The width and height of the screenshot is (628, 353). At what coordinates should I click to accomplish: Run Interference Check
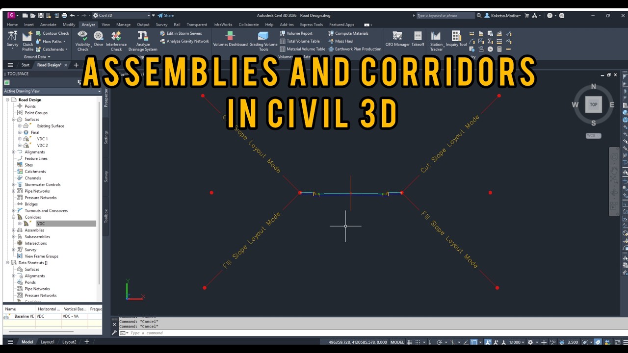pos(116,41)
